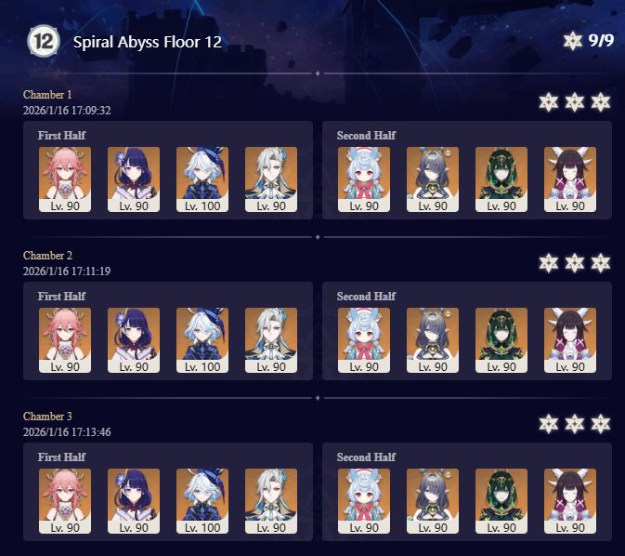
Task: Select pink-haired character in Chamber 1 First Half
Action: coord(65,179)
